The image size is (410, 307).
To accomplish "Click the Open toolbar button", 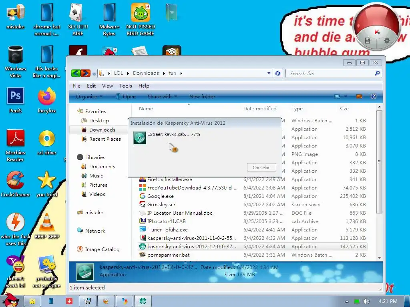I will (x=126, y=97).
